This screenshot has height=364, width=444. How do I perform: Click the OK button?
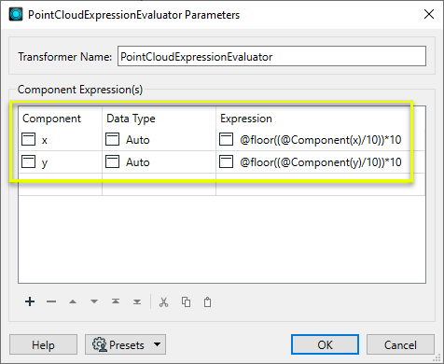(x=325, y=344)
